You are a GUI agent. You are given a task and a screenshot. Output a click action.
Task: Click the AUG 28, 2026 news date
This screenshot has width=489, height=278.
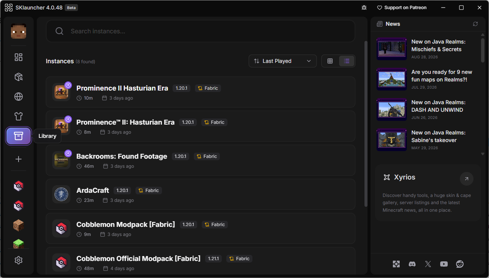425,57
